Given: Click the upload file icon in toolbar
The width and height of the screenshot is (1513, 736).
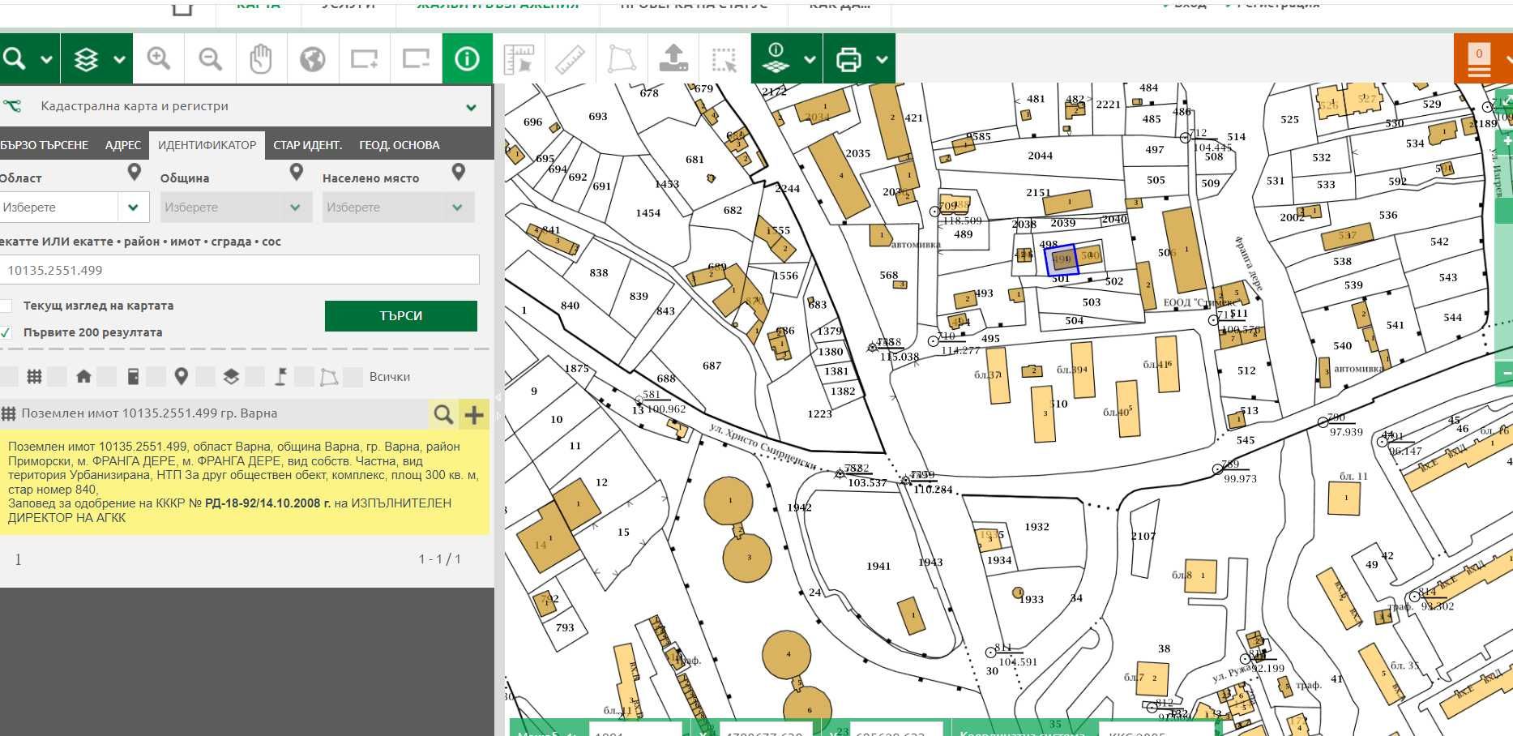Looking at the screenshot, I should (x=673, y=58).
